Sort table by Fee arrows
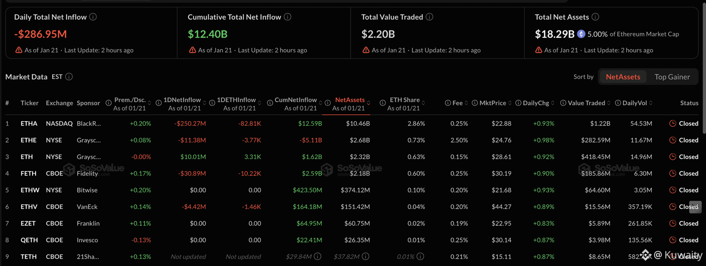This screenshot has height=266, width=706. pos(466,103)
